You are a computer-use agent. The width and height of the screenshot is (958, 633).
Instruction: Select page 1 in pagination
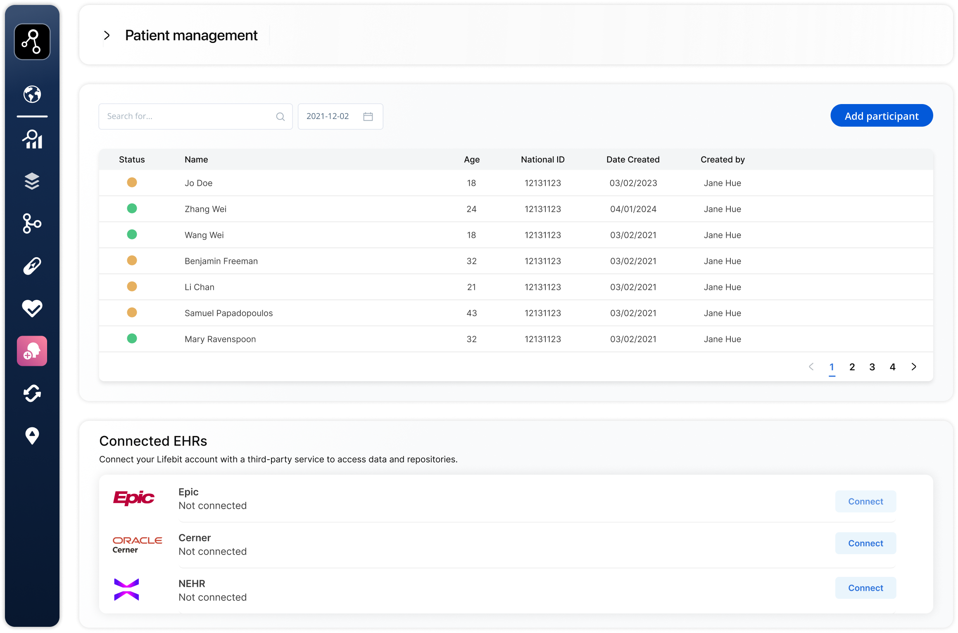[832, 367]
